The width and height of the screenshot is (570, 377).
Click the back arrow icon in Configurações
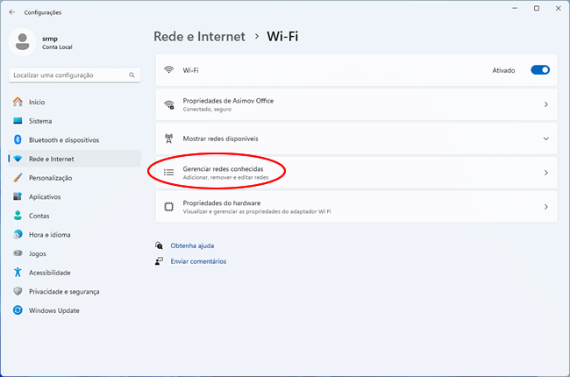pos(12,12)
